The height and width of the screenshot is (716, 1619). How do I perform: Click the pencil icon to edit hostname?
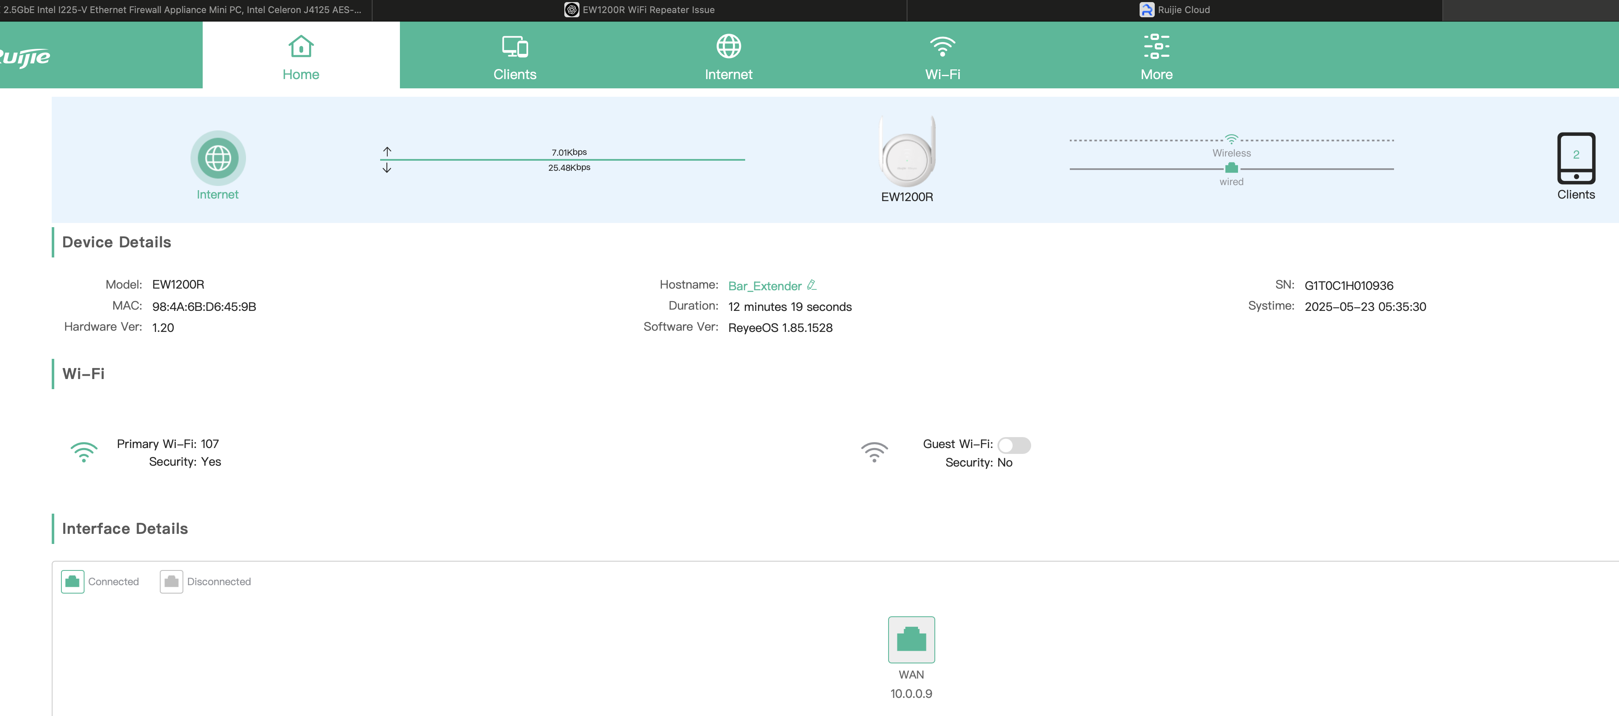pos(811,285)
